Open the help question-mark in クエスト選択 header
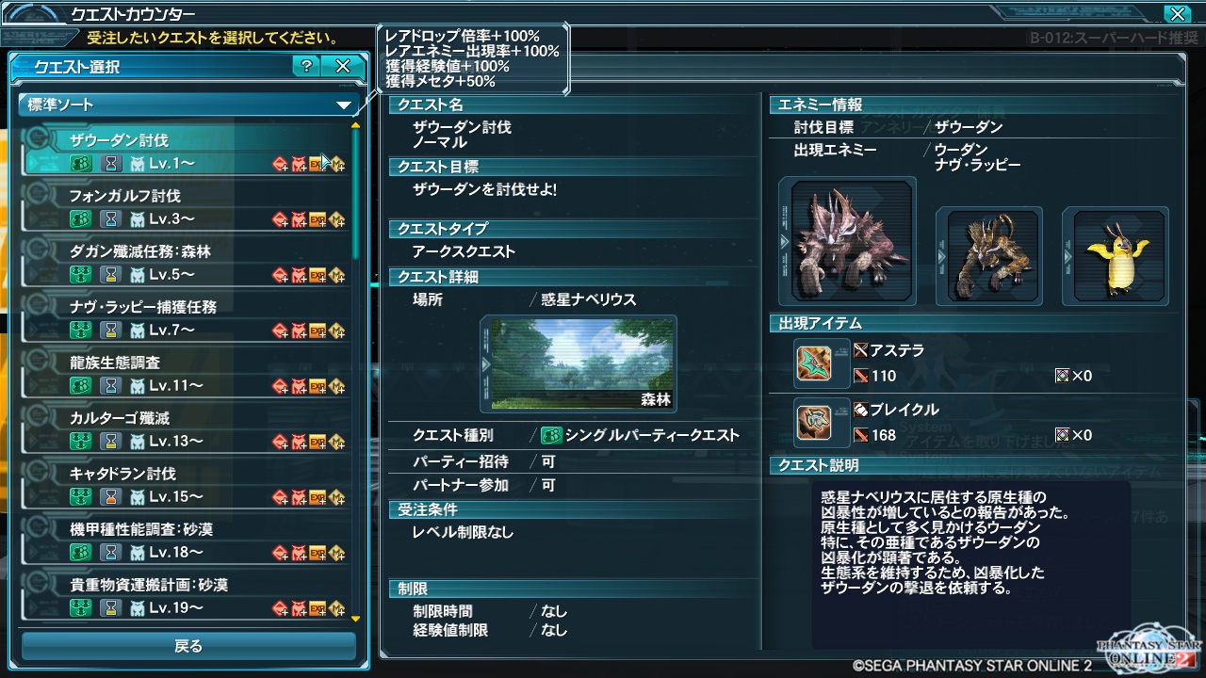Viewport: 1206px width, 678px height. 305,66
